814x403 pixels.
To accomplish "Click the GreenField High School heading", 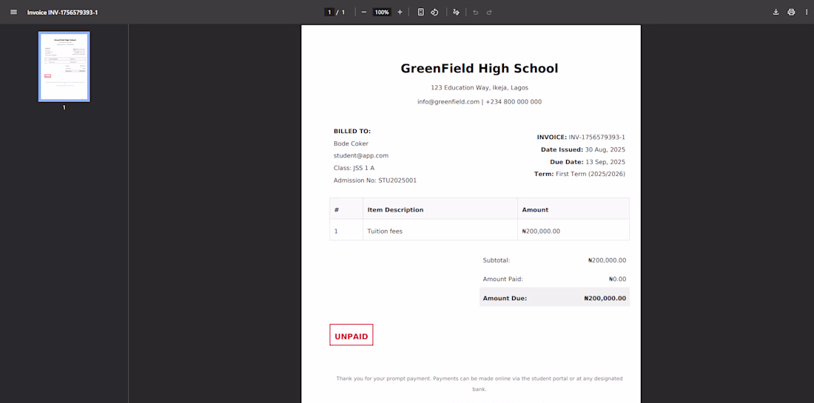I will click(x=480, y=68).
